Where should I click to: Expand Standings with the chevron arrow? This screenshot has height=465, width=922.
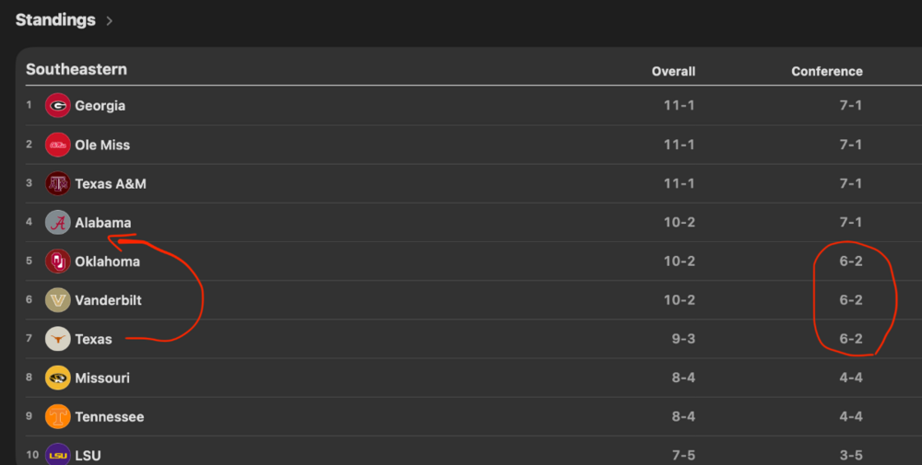pyautogui.click(x=110, y=20)
